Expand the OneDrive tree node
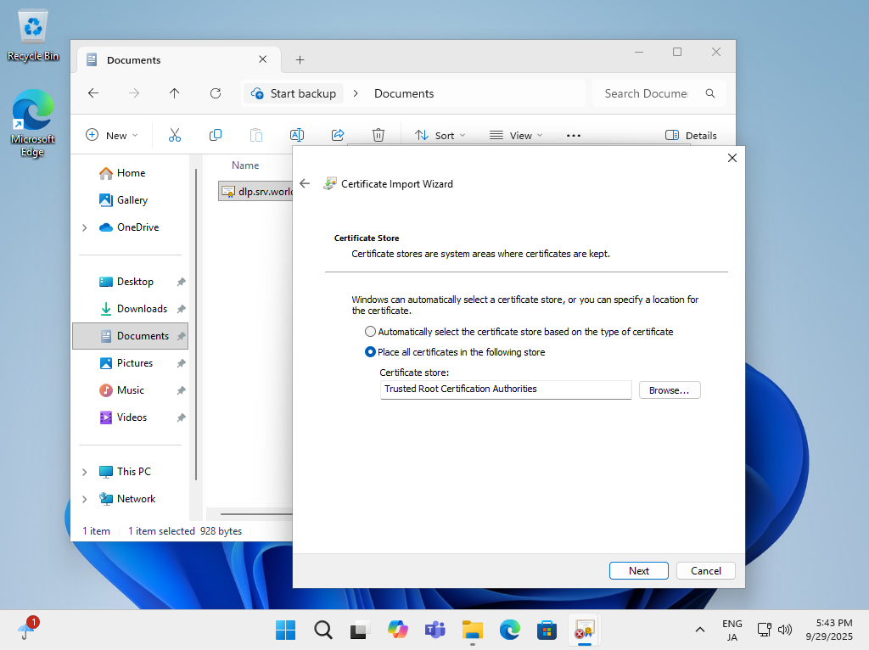The width and height of the screenshot is (869, 650). coord(84,227)
